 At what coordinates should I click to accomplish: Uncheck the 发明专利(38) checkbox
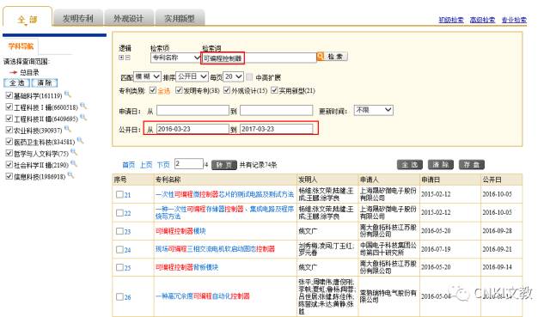(x=179, y=90)
